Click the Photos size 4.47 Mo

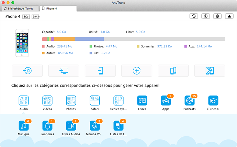112,46
